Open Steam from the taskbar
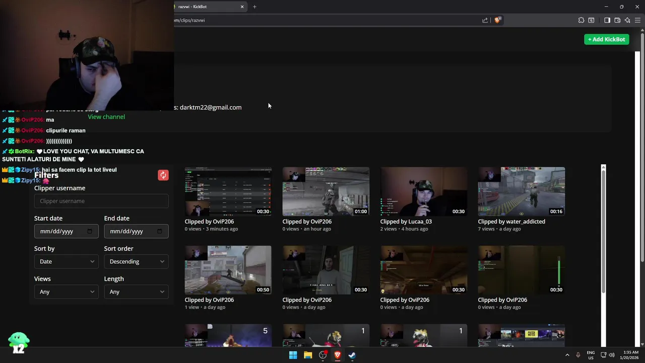This screenshot has width=645, height=363. click(352, 355)
